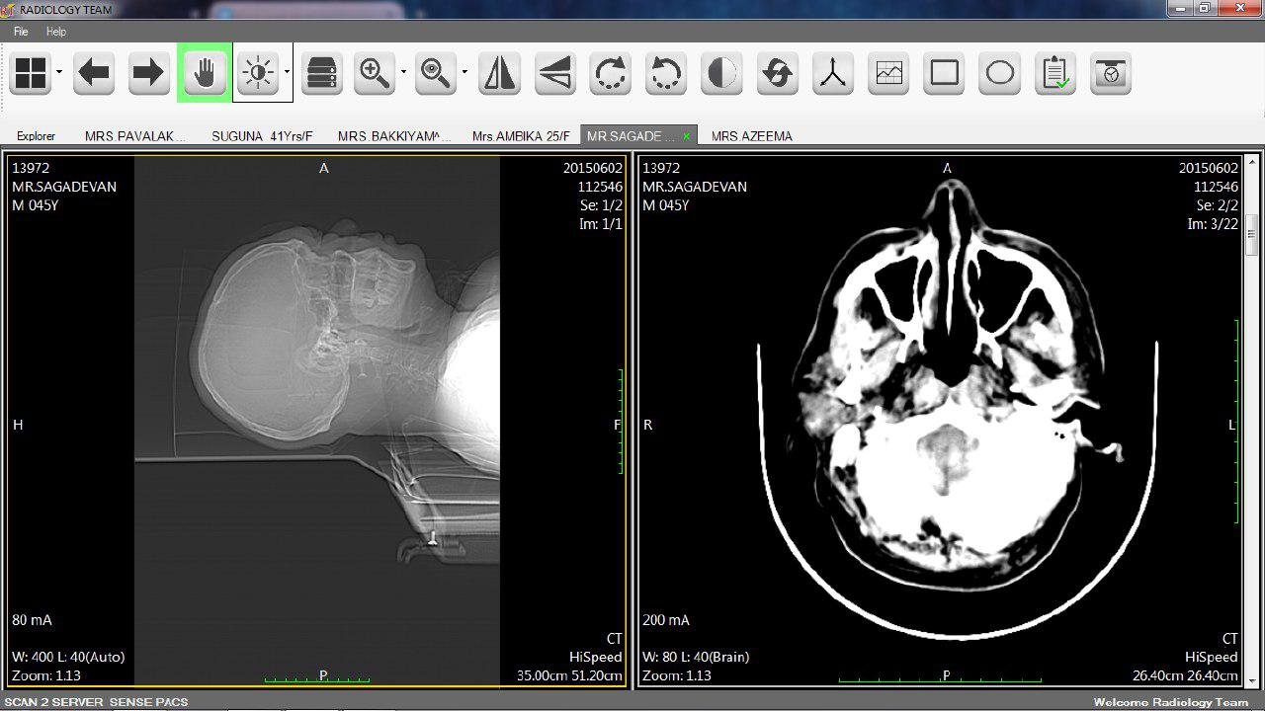Click the axial brain CT image
The height and width of the screenshot is (711, 1265).
pos(947,415)
